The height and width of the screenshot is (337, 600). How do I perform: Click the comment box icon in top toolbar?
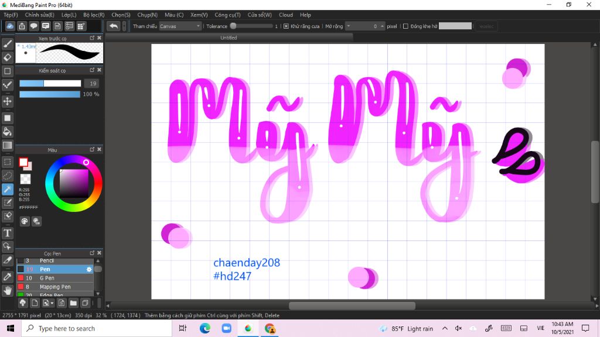point(46,26)
